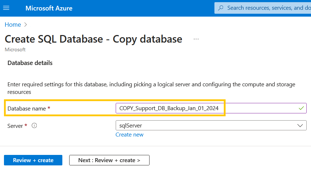This screenshot has width=311, height=169.
Task: Click the green validation checkmark icon
Action: click(301, 108)
